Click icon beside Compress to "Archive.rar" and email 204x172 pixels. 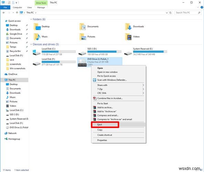pyautogui.click(x=95, y=119)
